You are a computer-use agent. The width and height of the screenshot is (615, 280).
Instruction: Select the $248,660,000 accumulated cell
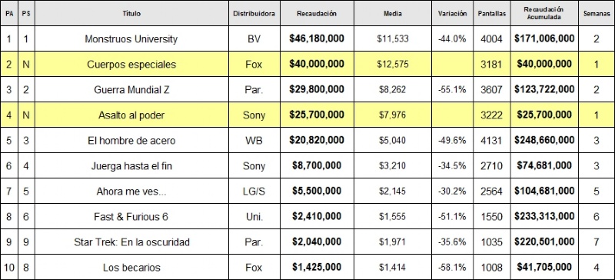point(544,140)
